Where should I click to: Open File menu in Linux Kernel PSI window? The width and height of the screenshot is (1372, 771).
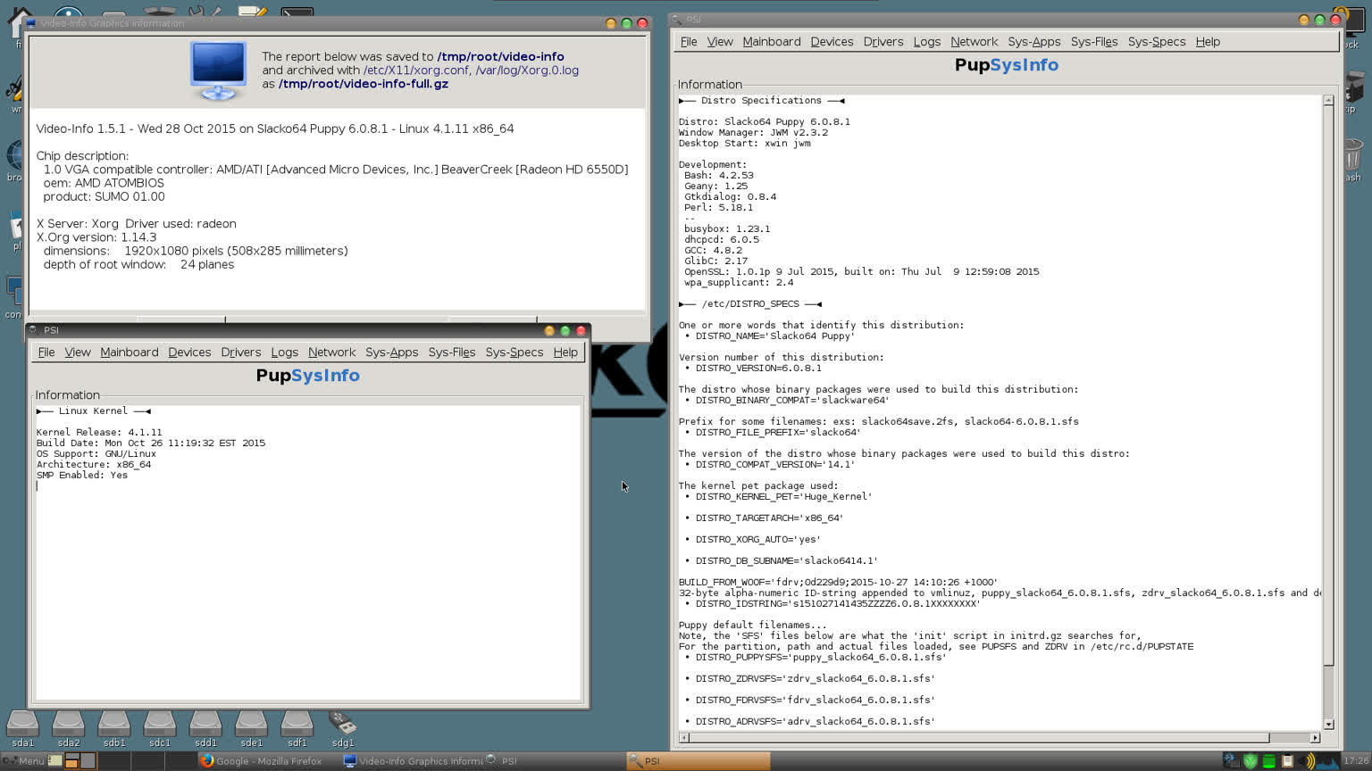[46, 352]
